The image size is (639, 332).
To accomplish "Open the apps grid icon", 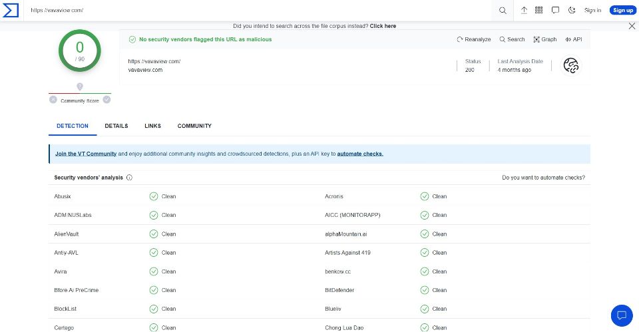I will click(x=538, y=10).
